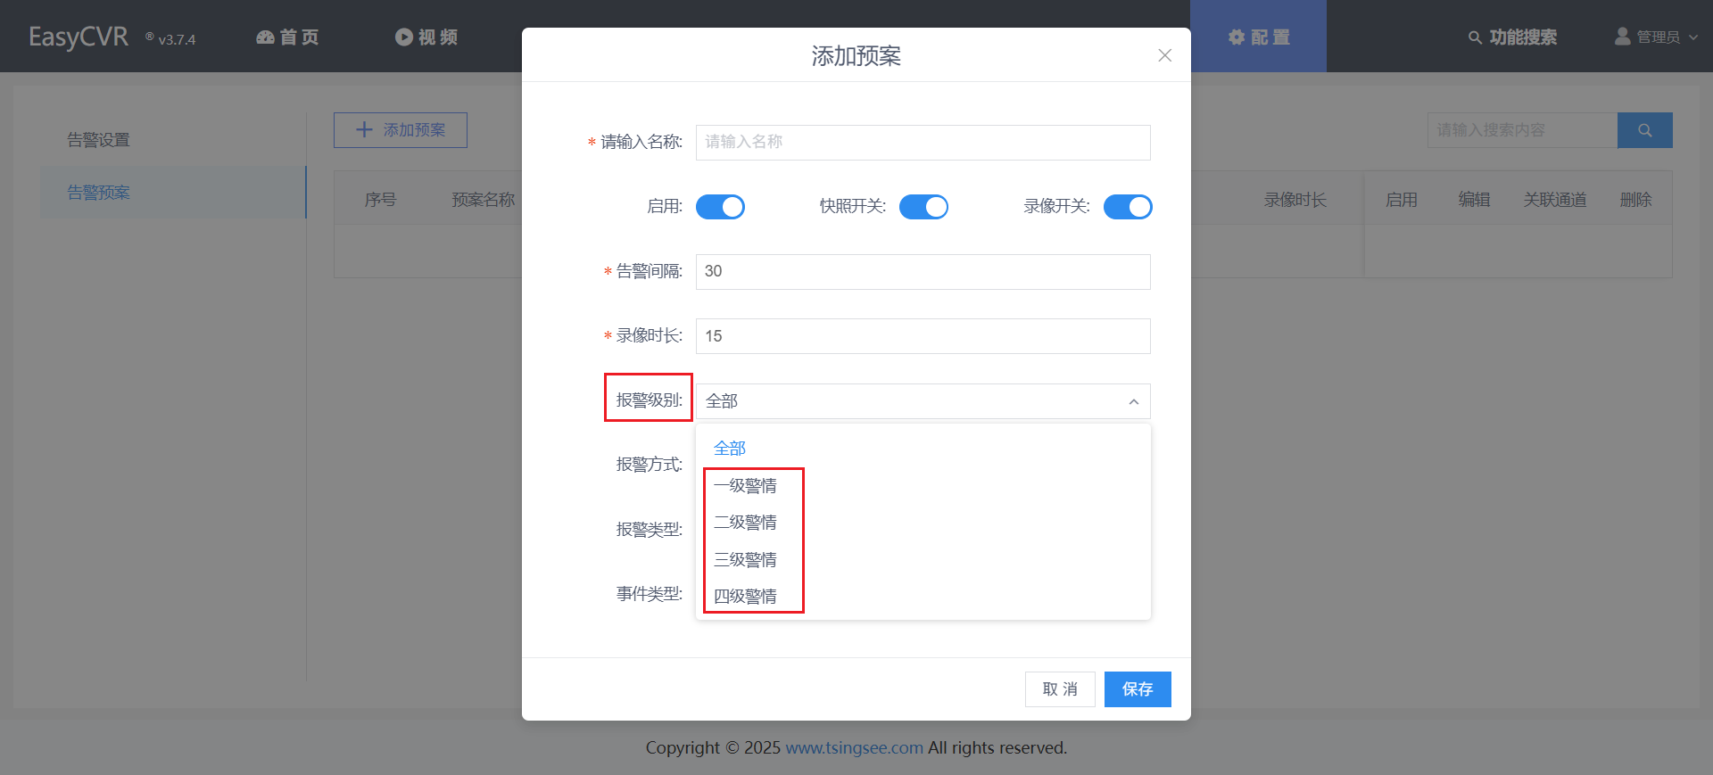Click the gear icon in 配置 tab
1713x775 pixels.
(1237, 37)
